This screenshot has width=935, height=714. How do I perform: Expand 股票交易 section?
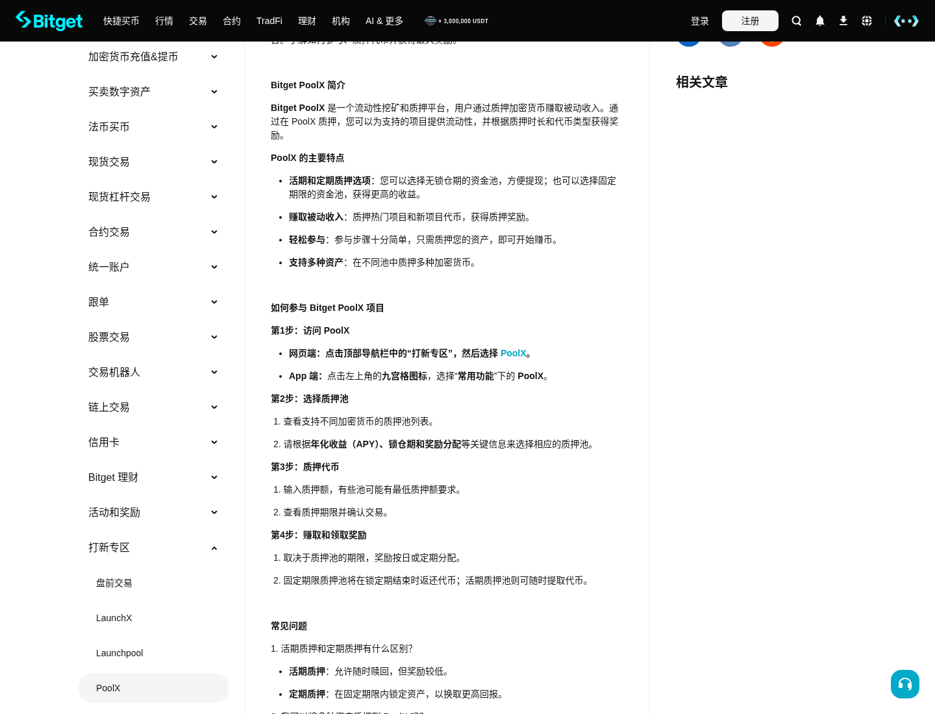pyautogui.click(x=153, y=337)
